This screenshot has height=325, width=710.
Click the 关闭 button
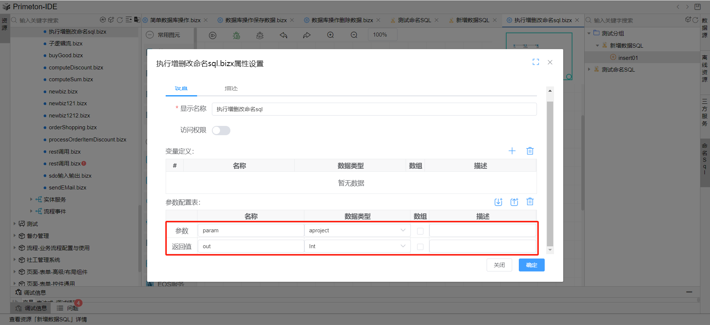tap(499, 265)
